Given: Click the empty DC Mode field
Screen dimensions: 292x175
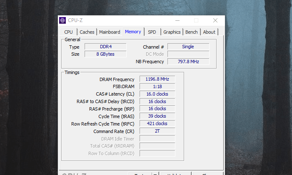Looking at the screenshot, I should coord(188,54).
